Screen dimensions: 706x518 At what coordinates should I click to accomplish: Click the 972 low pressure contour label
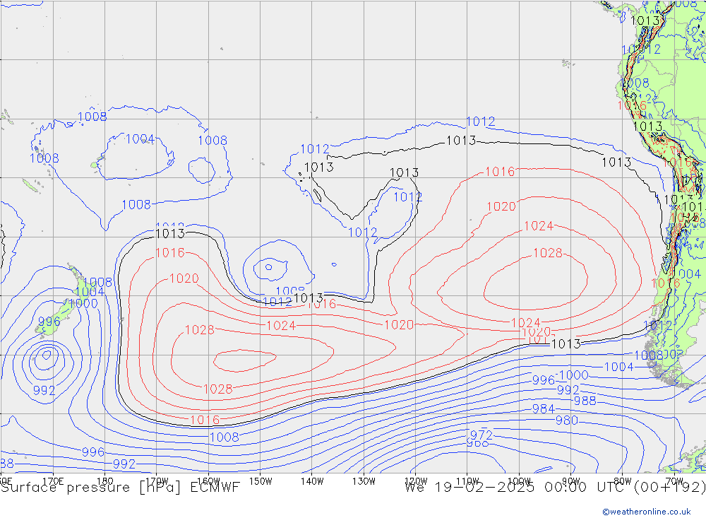pos(481,435)
